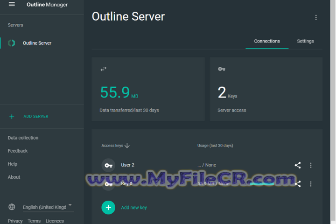Click the Usage (last 30 days) column header
Image resolution: width=336 pixels, height=224 pixels.
[x=215, y=146]
